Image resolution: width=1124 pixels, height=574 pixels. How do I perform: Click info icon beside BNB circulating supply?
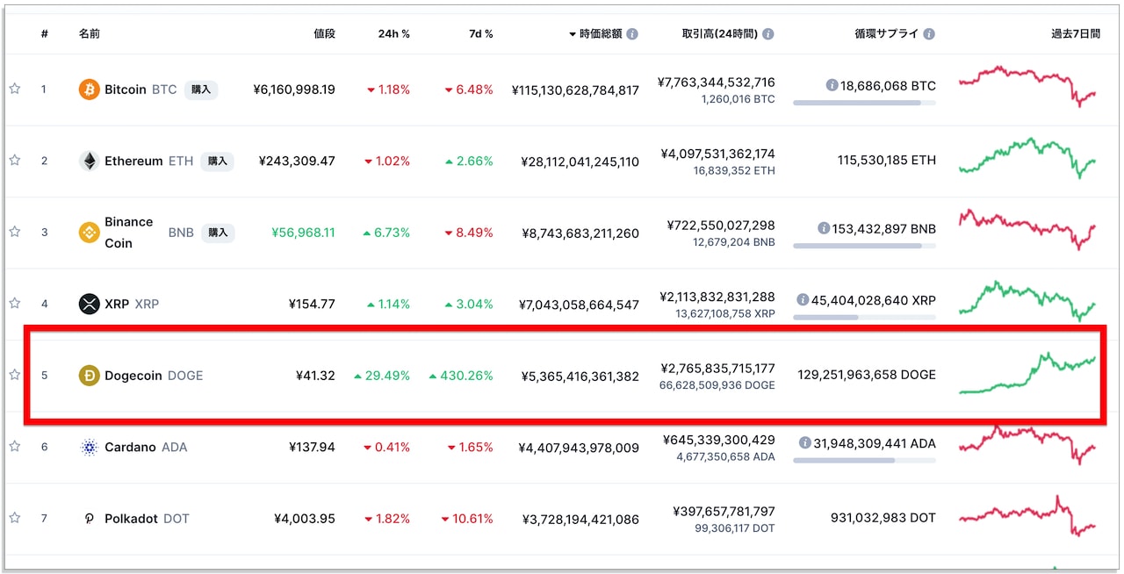[x=824, y=228]
